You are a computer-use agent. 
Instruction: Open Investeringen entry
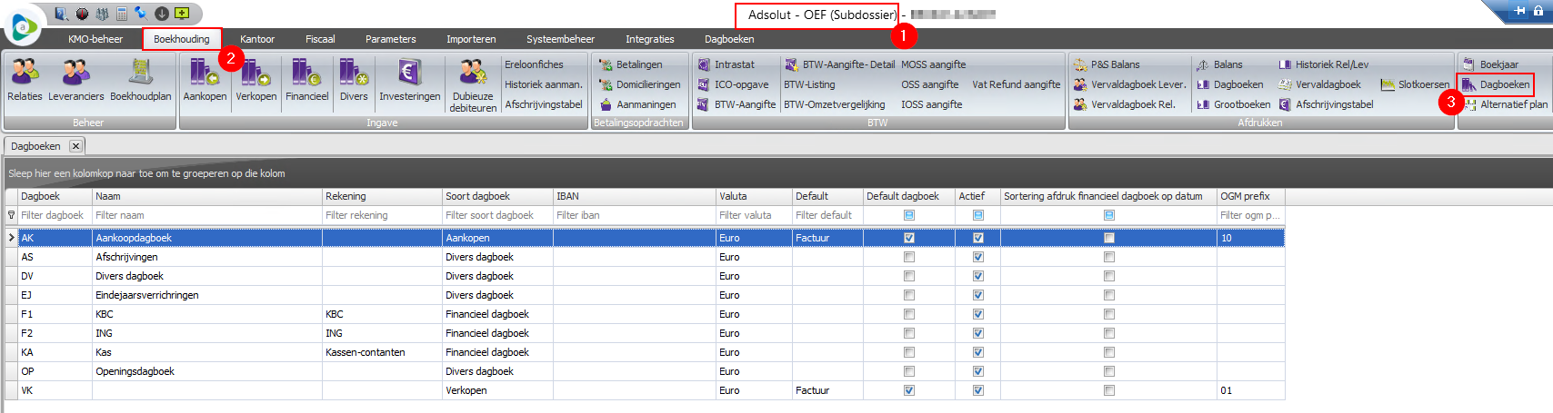pos(409,80)
